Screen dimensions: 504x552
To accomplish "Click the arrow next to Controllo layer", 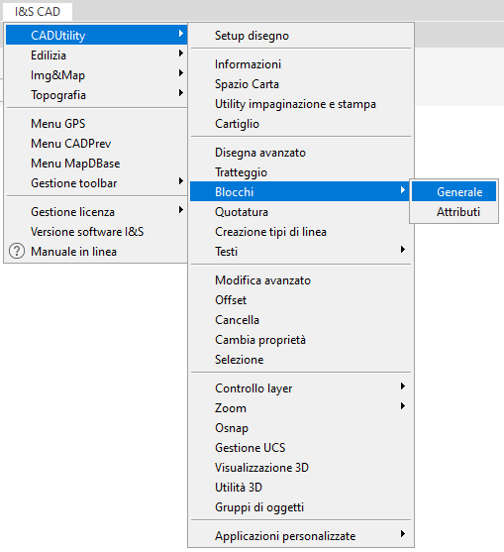I will pos(403,386).
